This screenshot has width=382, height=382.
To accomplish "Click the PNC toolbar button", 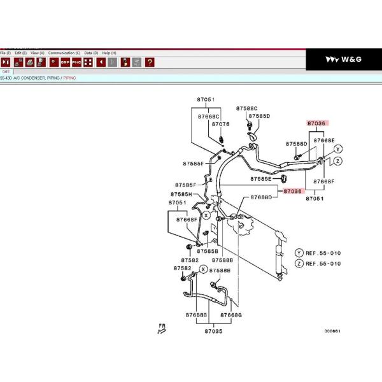I will tap(76, 62).
